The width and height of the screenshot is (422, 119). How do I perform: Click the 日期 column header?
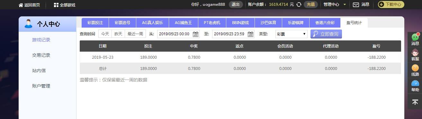[103, 46]
